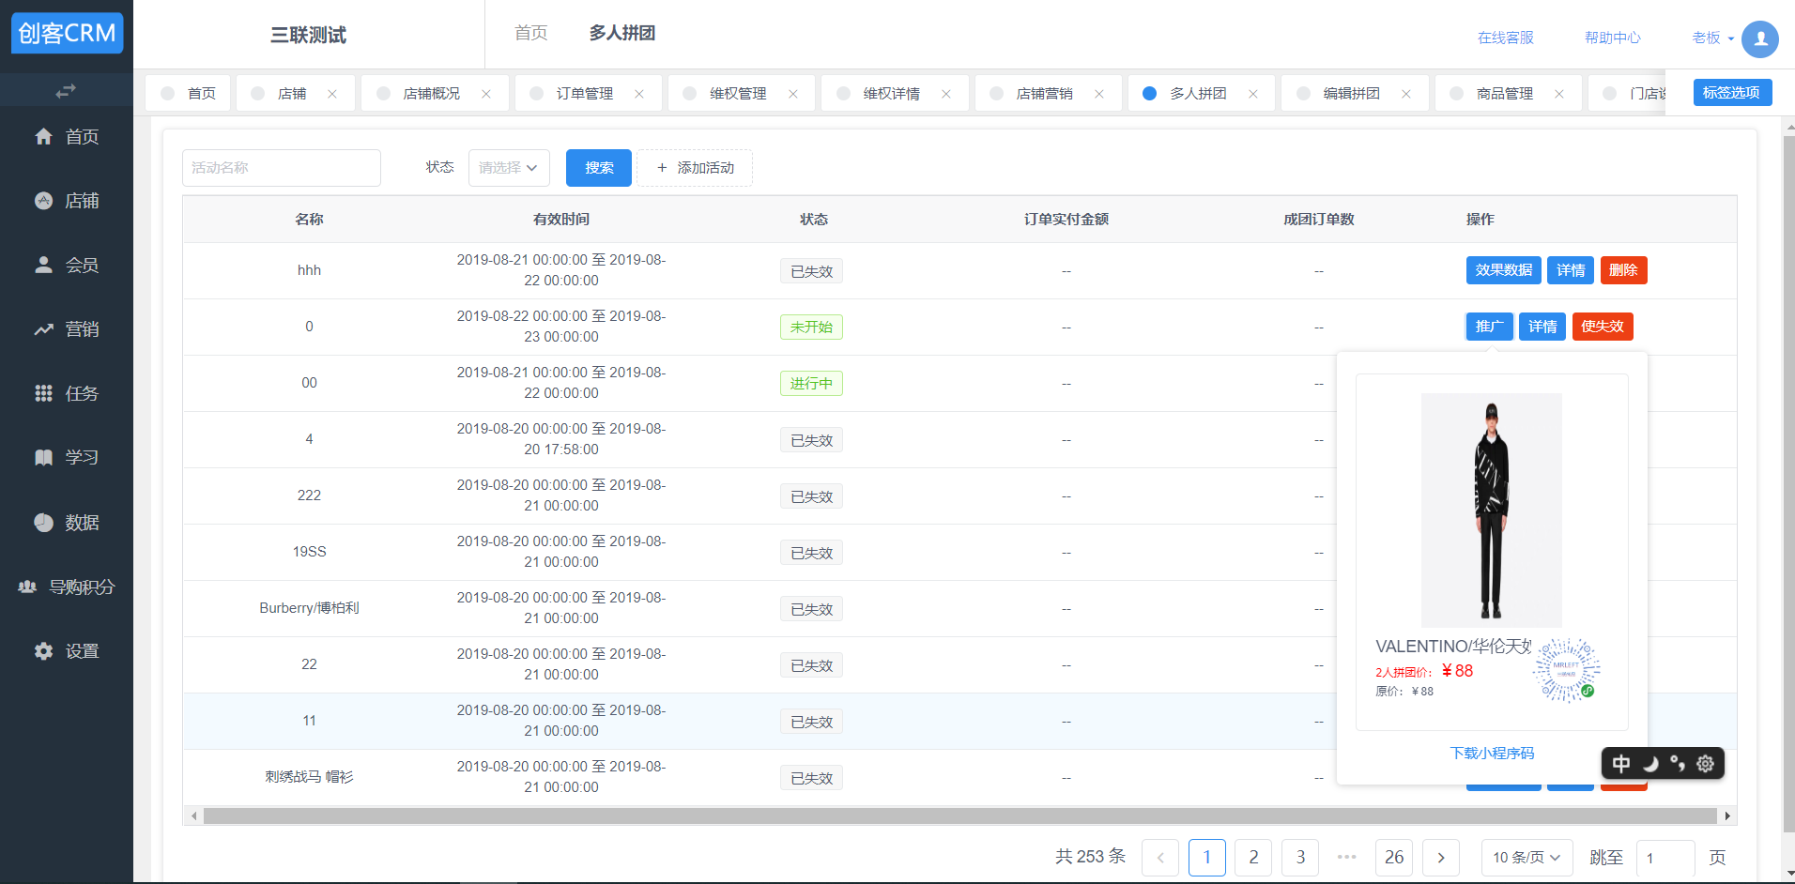Viewport: 1795px width, 884px height.
Task: Click the user avatar icon at top right
Action: [1759, 38]
